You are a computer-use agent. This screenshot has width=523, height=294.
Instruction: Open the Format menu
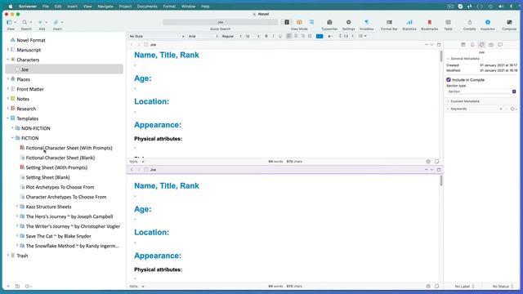(x=169, y=7)
